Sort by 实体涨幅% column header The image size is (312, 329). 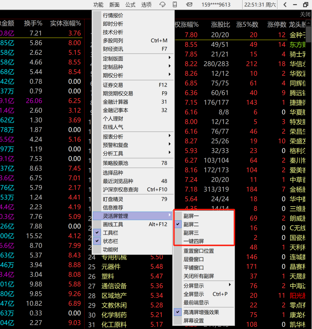[65, 23]
